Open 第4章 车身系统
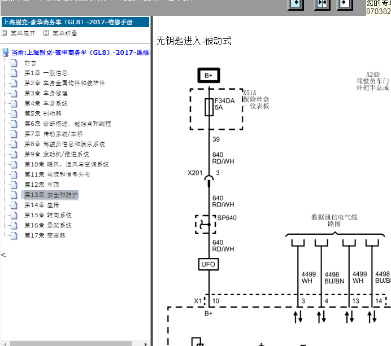This screenshot has width=391, height=346. 46,103
